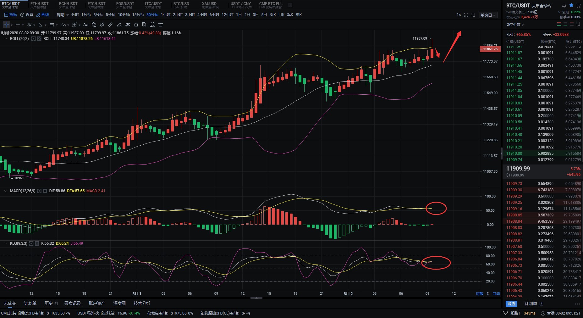Select the wave count drawing tool

pos(63,25)
